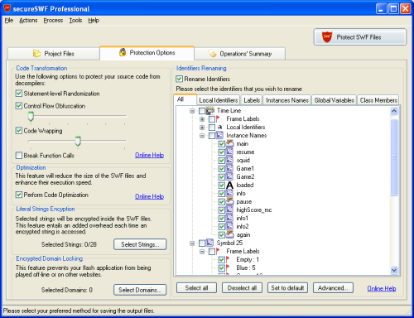Uncheck the squid instance name
414x318 pixels.
pos(221,161)
